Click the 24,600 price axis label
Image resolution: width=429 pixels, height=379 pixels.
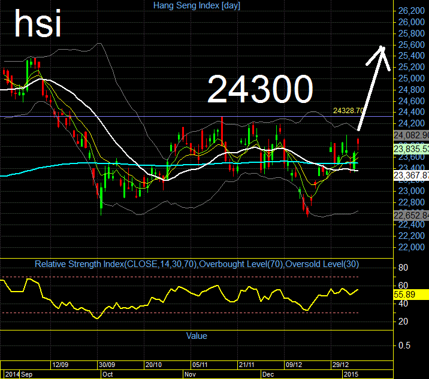tap(411, 101)
